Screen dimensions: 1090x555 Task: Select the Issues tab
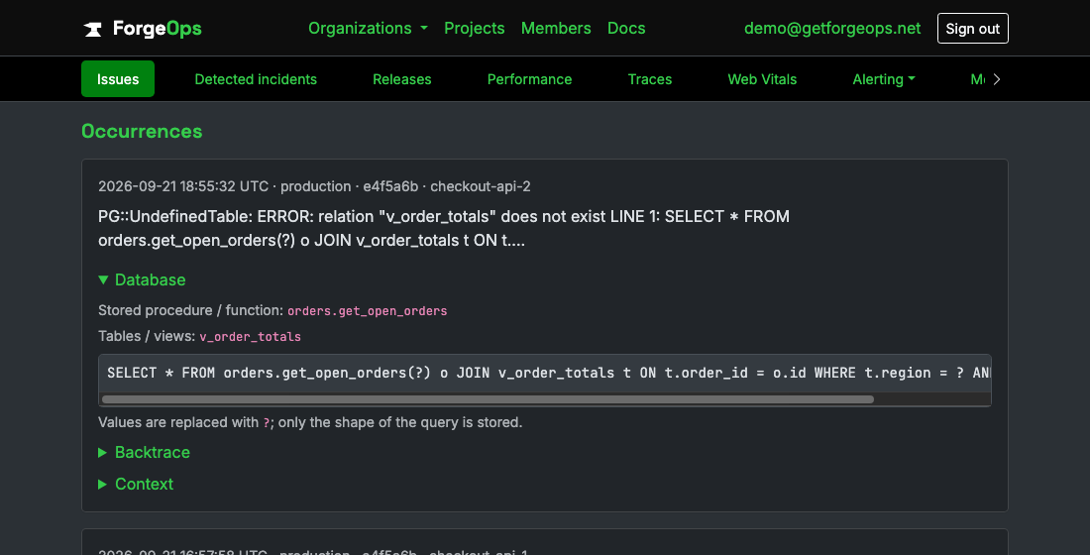(118, 79)
